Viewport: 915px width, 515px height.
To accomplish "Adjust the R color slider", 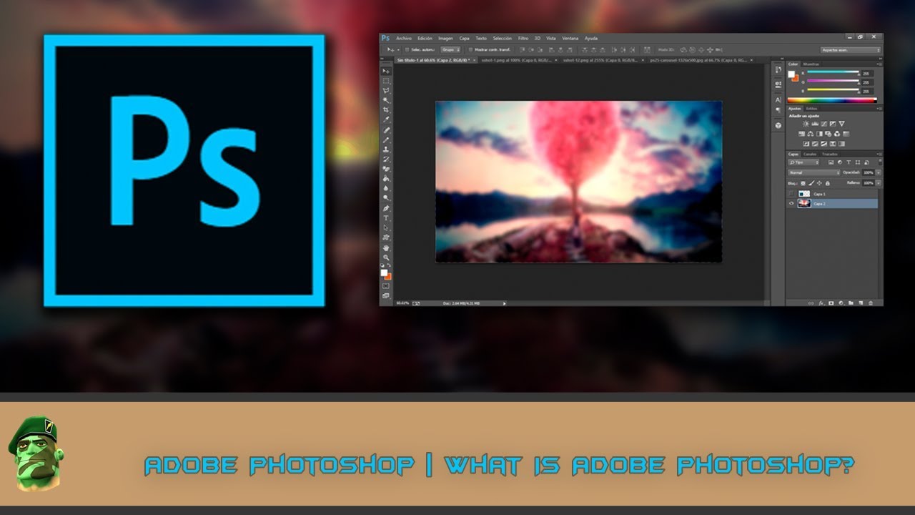I will [x=833, y=72].
